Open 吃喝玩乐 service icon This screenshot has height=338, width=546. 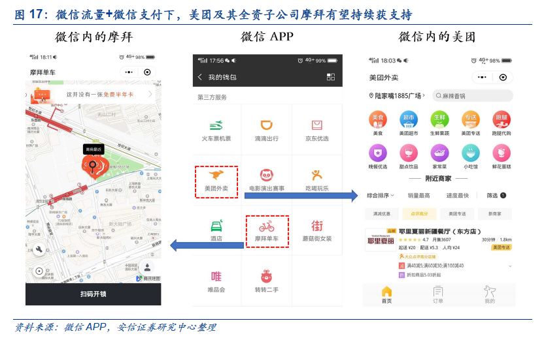[317, 181]
